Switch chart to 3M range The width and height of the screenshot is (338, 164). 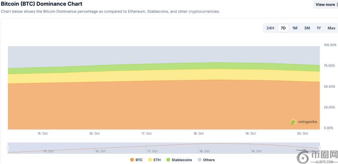(x=307, y=28)
